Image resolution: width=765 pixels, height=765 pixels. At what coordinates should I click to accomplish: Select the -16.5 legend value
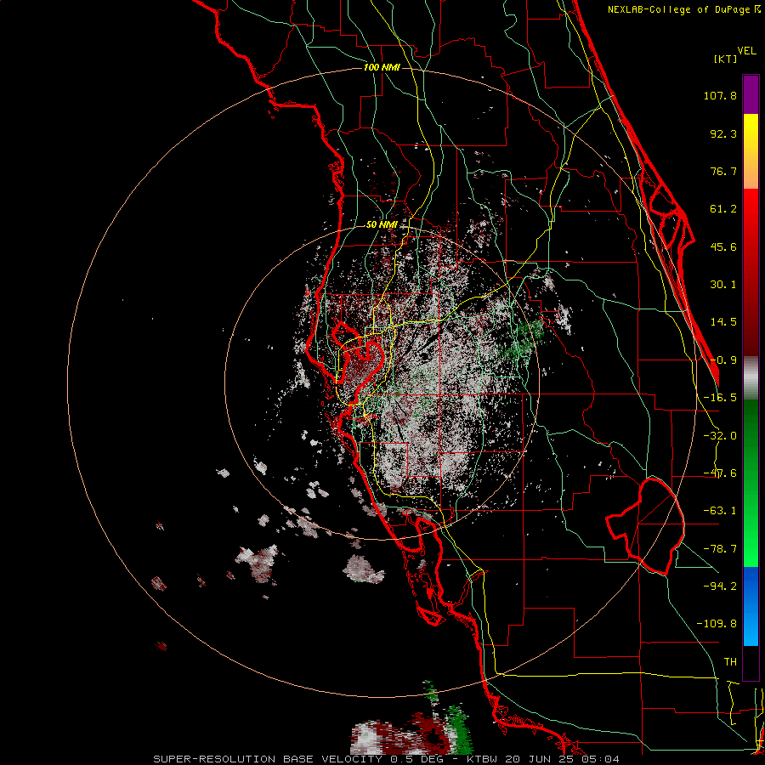720,398
